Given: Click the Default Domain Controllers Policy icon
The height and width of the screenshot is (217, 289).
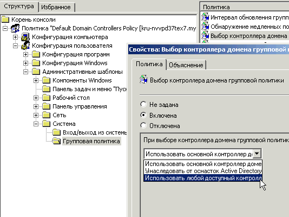Looking at the screenshot, I should tap(15, 28).
